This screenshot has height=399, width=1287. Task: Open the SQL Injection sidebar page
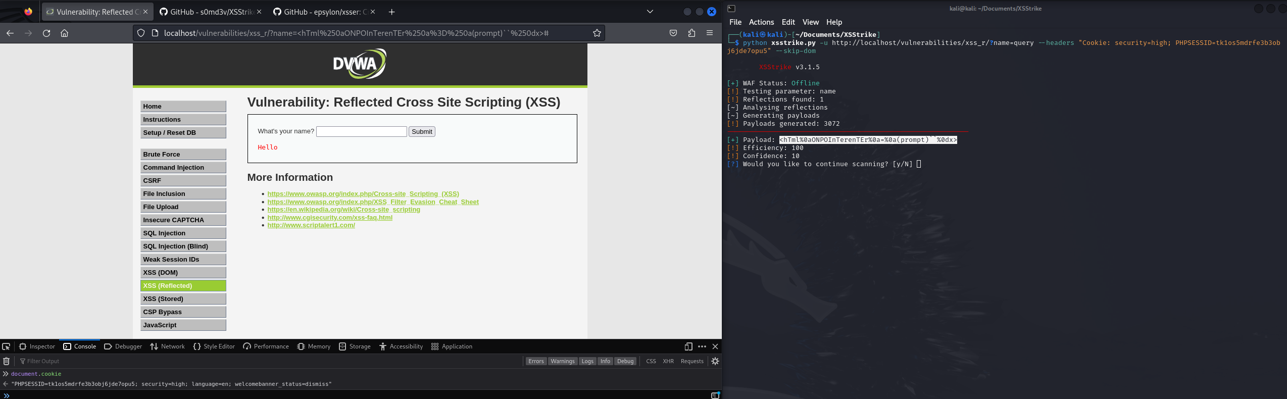click(x=183, y=233)
